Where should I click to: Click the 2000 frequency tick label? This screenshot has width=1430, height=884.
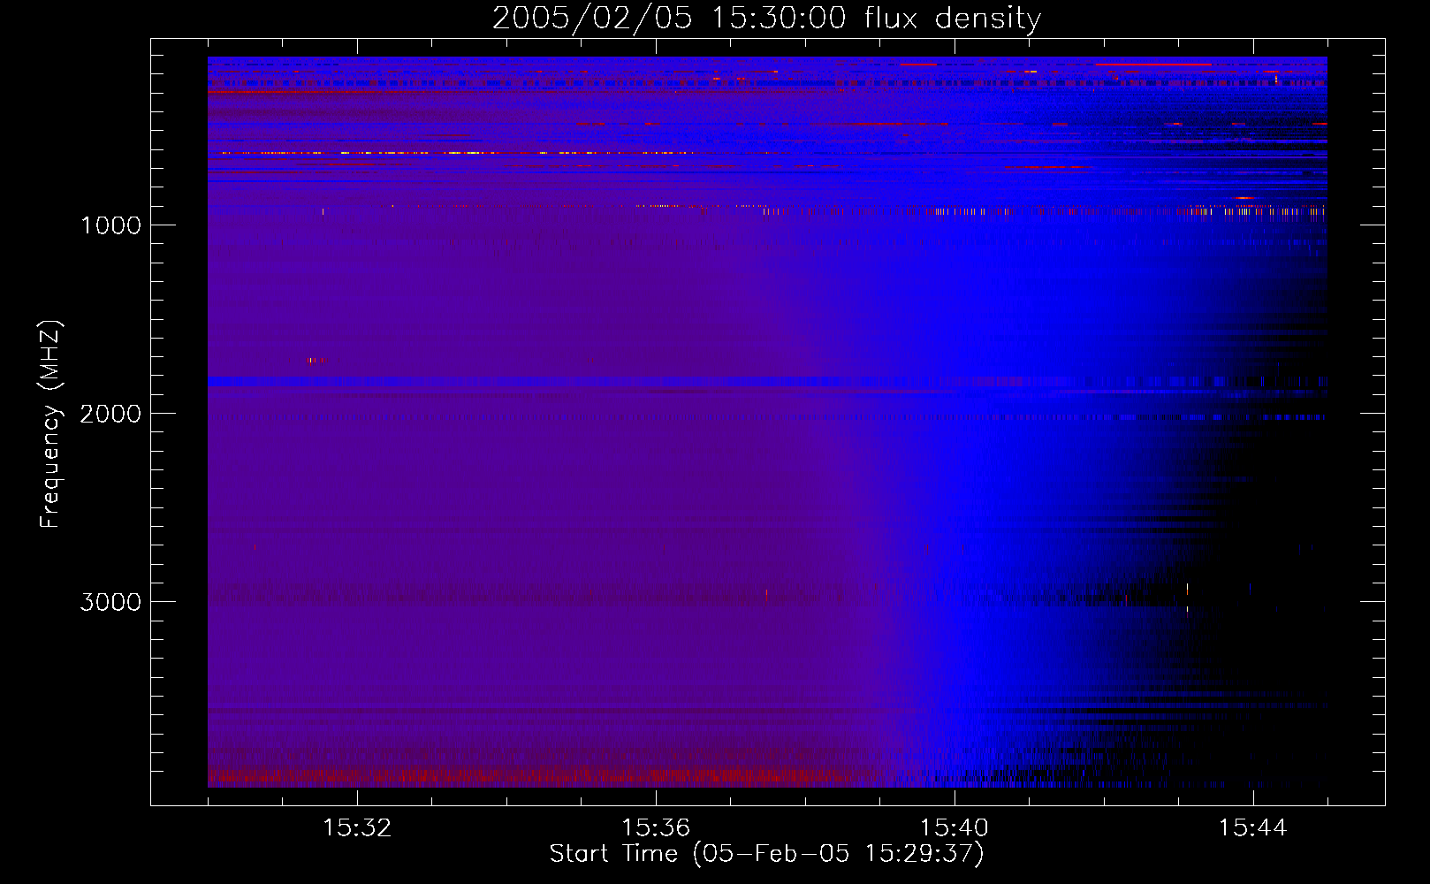tap(110, 414)
